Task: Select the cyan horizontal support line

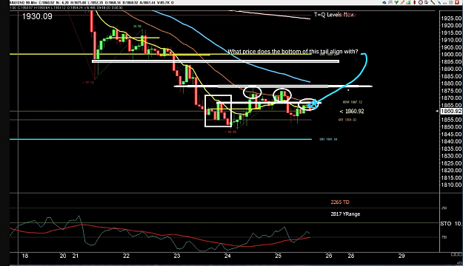Action: pos(161,139)
